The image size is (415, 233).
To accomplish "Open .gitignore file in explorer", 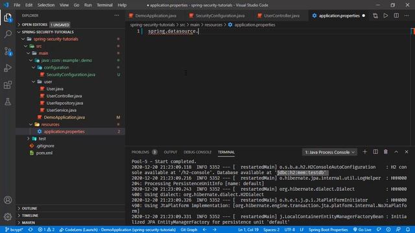I will point(45,146).
